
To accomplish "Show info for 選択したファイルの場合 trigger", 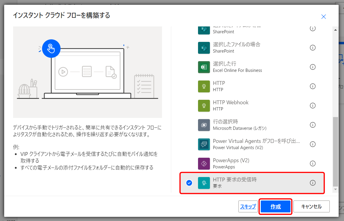I will tap(312, 48).
